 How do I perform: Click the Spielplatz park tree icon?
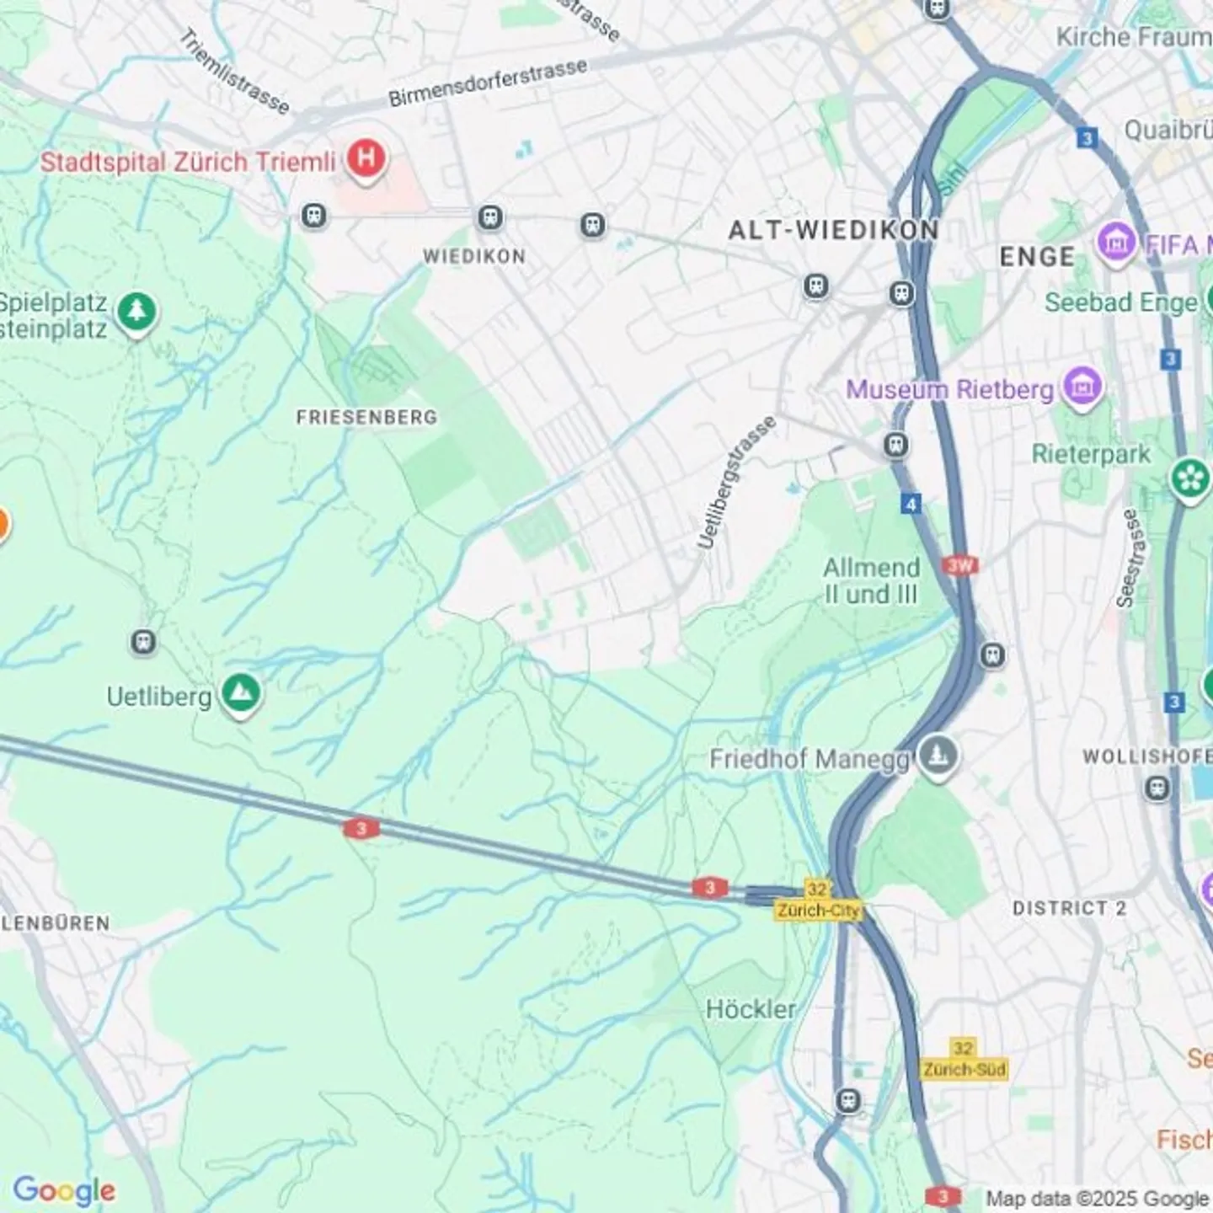(x=136, y=313)
